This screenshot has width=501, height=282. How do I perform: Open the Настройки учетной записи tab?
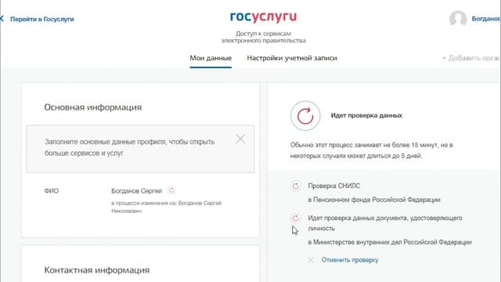point(292,58)
